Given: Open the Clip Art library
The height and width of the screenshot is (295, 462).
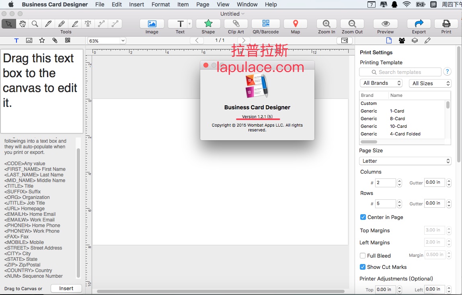Looking at the screenshot, I should pyautogui.click(x=236, y=24).
